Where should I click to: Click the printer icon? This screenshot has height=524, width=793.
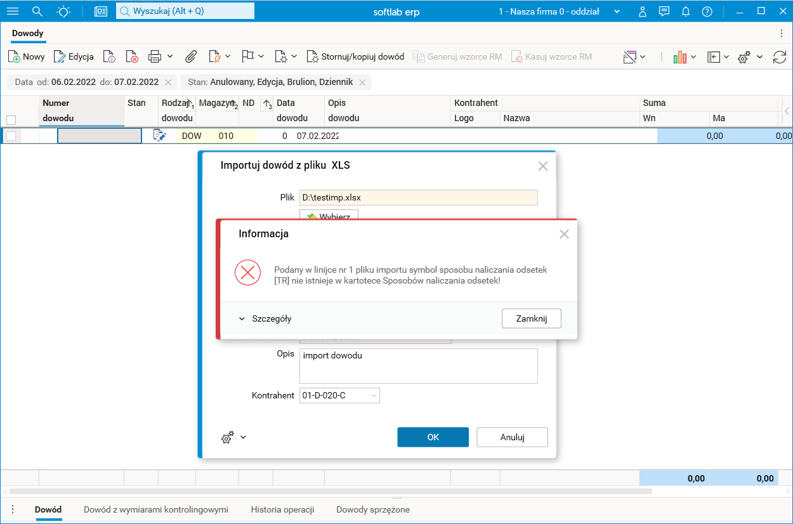coord(155,56)
